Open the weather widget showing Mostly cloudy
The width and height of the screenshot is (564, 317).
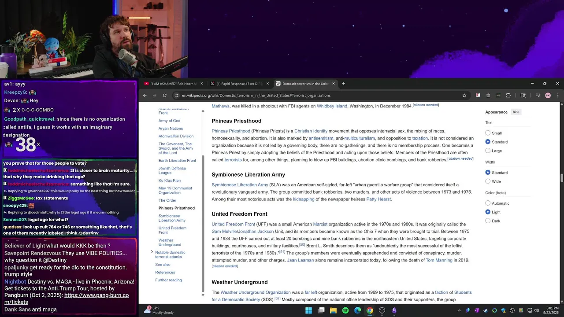[160, 310]
